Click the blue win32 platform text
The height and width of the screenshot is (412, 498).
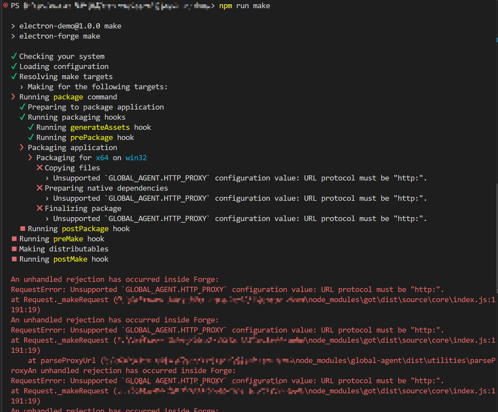(136, 158)
